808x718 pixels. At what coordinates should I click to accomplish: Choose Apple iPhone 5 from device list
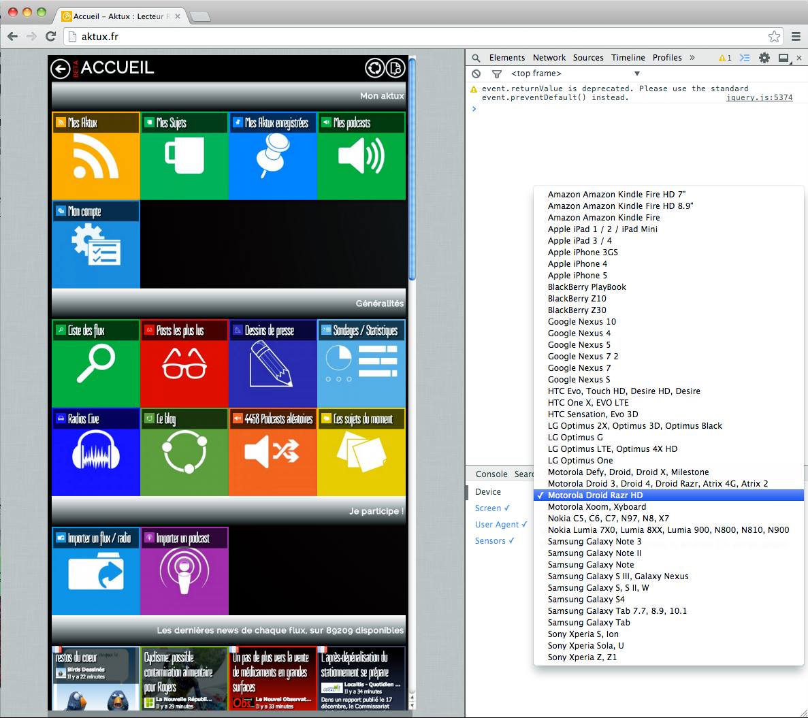pos(577,276)
